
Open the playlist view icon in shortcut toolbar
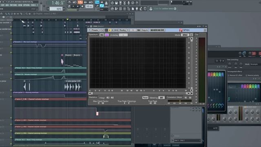tap(113, 9)
